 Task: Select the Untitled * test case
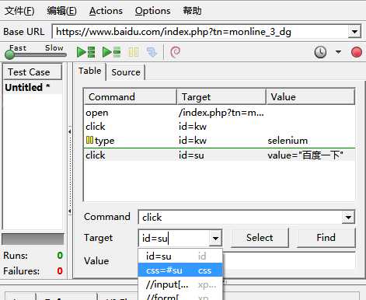tap(33, 88)
